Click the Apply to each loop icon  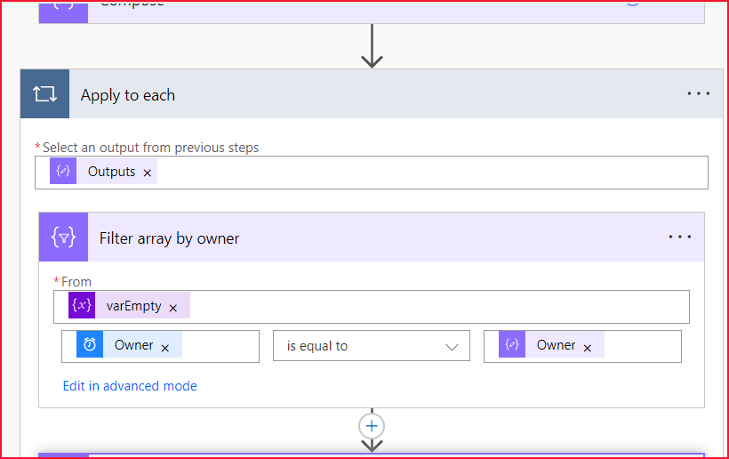point(44,94)
